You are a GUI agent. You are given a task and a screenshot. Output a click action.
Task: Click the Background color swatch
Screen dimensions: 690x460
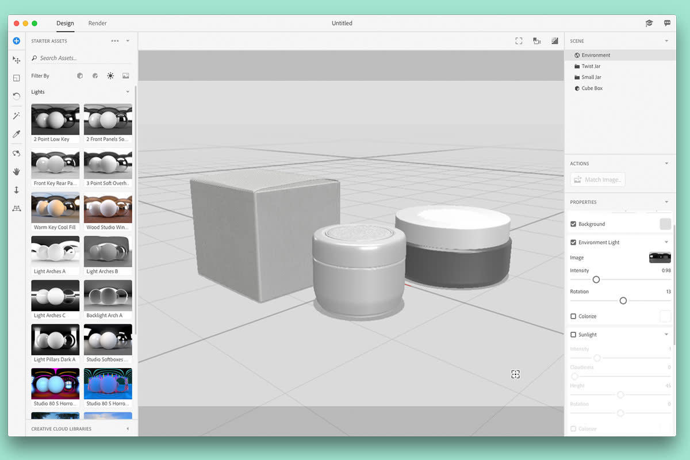(665, 224)
